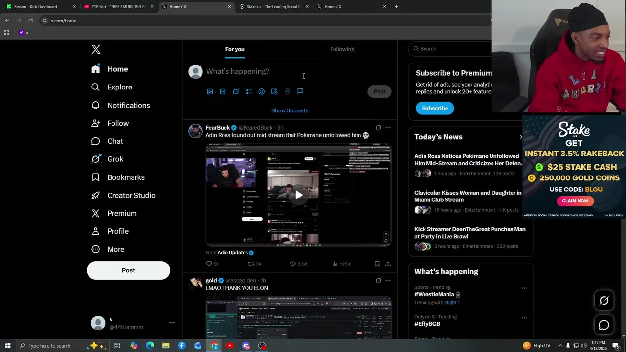Image resolution: width=626 pixels, height=352 pixels.
Task: Open account menu dots next to @44blammm
Action: (x=172, y=323)
